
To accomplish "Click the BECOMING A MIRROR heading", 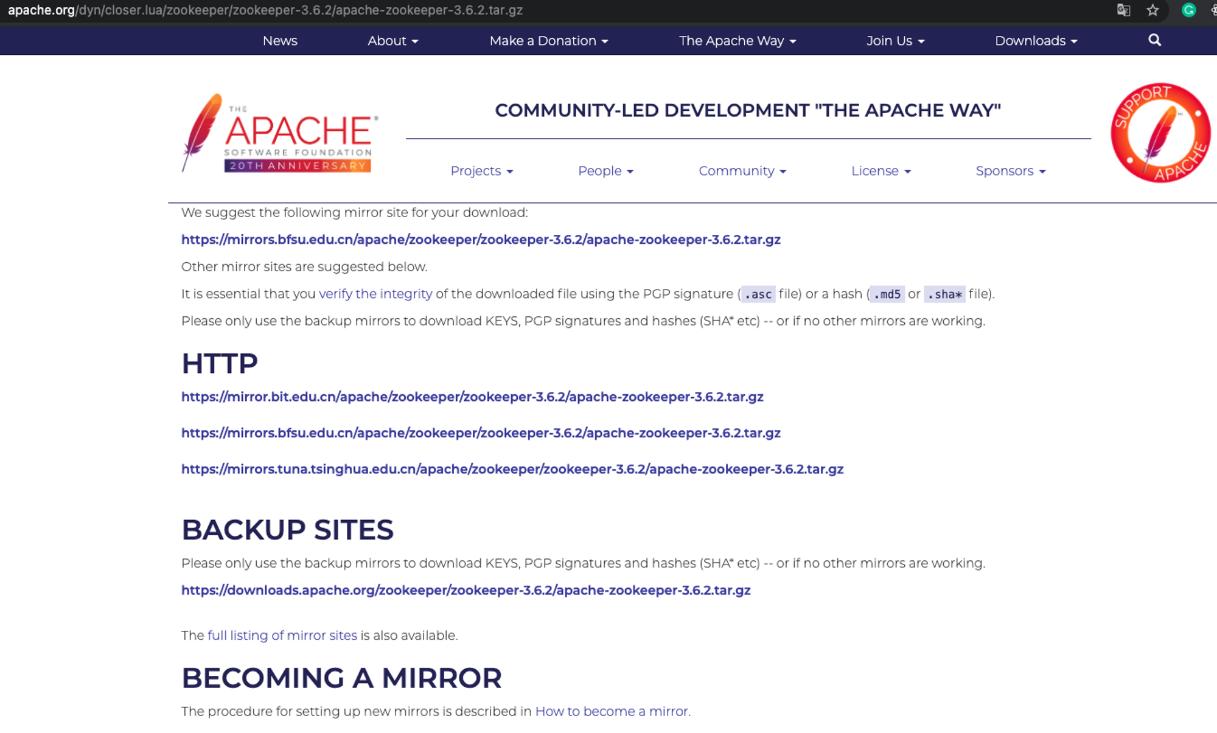I will pos(341,678).
